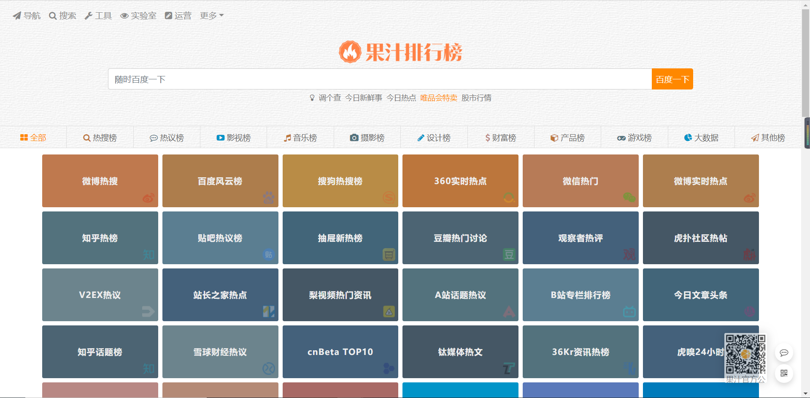This screenshot has width=810, height=398.
Task: Click the 果汁官方公 QR code image
Action: coord(745,354)
